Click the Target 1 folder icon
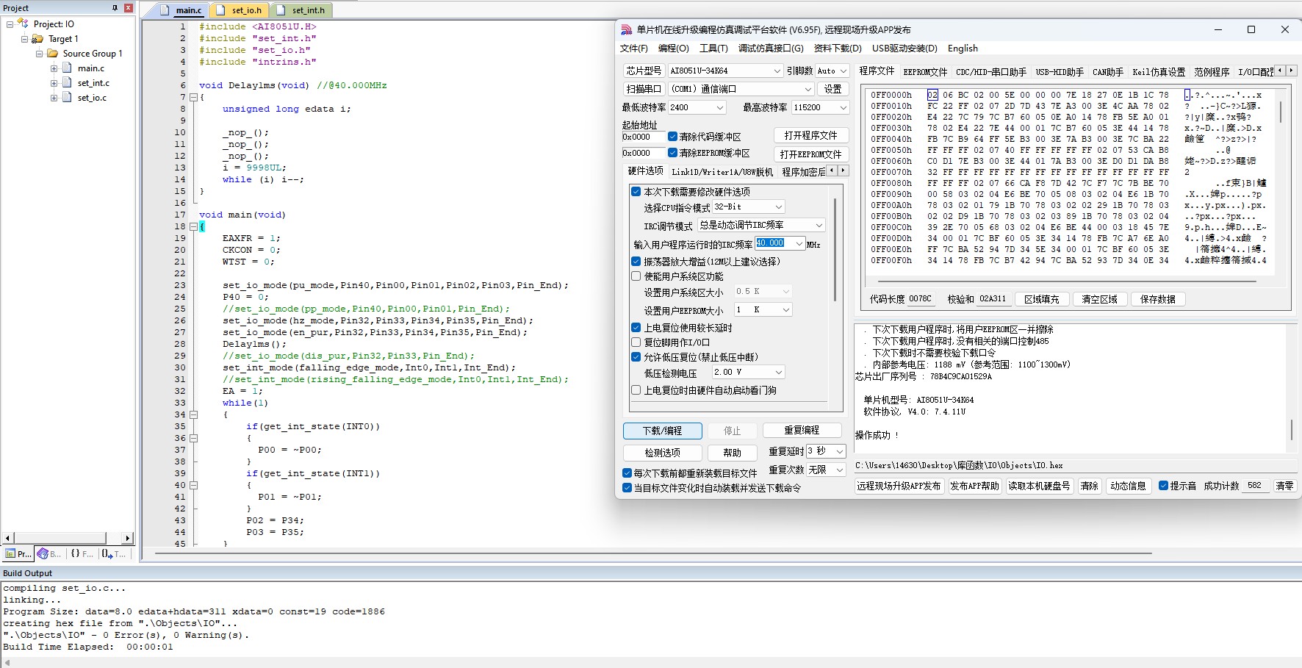 tap(37, 39)
